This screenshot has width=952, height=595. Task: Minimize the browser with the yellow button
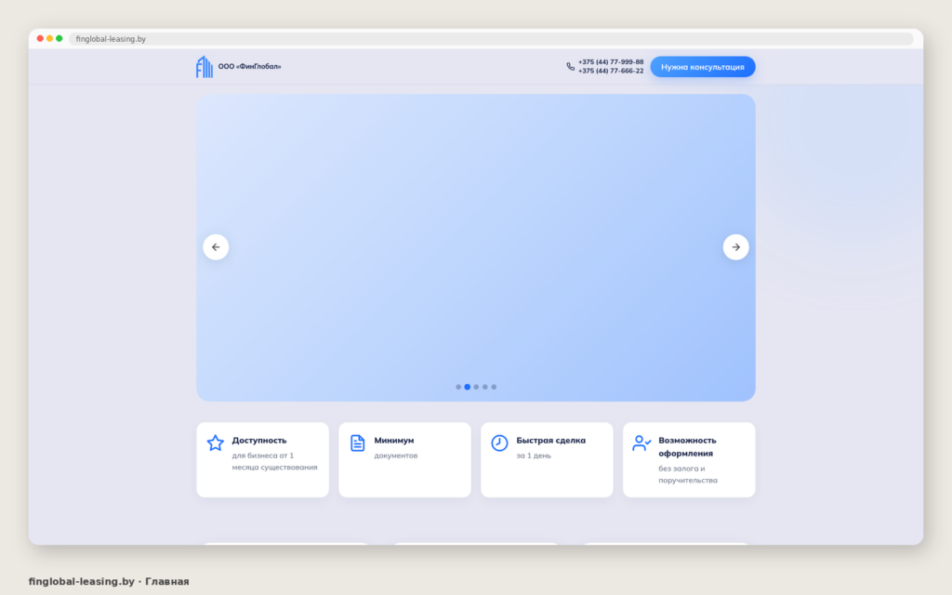pyautogui.click(x=50, y=38)
